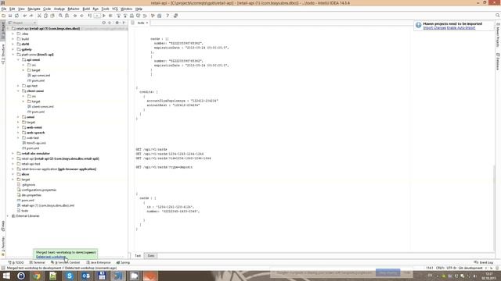The height and width of the screenshot is (281, 501).
Task: Switch to the Data editor tab
Action: [151, 256]
